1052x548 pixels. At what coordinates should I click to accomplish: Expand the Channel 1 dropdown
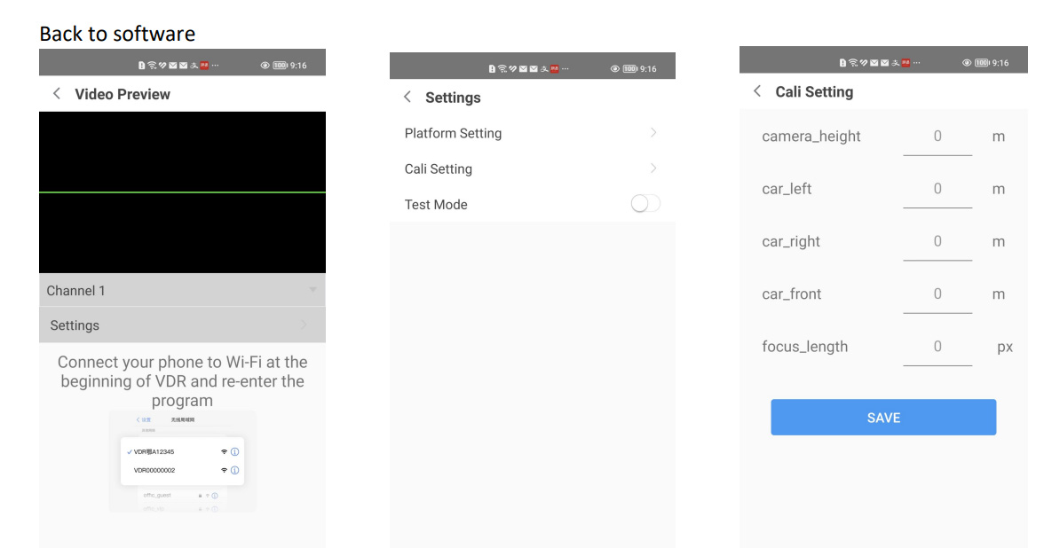tap(312, 290)
